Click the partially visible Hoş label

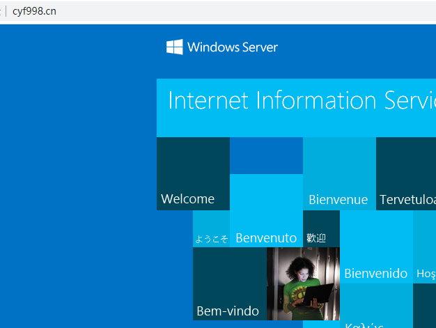click(x=425, y=274)
